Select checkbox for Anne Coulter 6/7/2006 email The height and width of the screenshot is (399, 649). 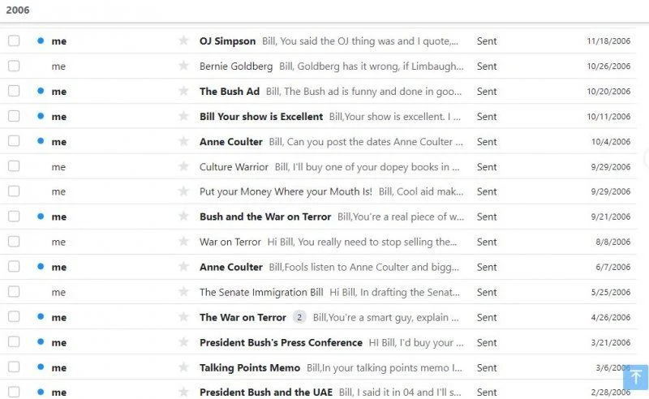click(14, 267)
